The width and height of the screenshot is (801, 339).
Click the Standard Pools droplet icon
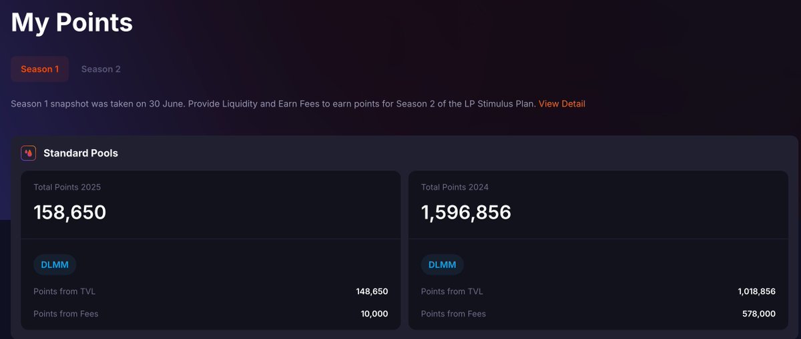coord(28,153)
